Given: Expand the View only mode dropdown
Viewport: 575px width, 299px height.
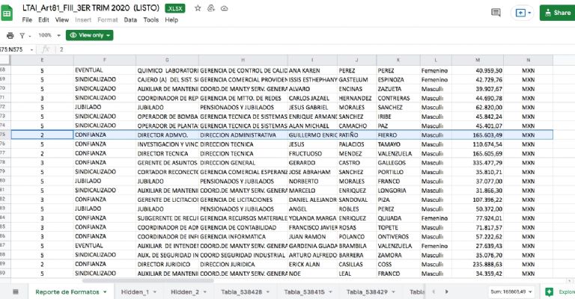Looking at the screenshot, I should pos(89,35).
